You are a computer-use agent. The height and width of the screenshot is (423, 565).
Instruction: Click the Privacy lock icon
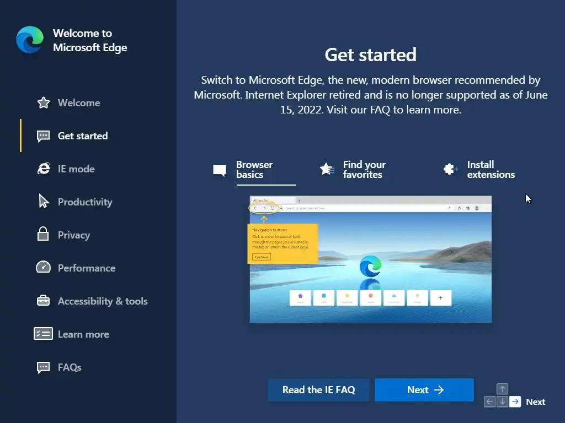tap(43, 234)
